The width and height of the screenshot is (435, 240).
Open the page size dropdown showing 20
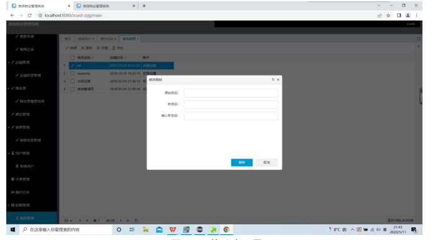pyautogui.click(x=68, y=221)
